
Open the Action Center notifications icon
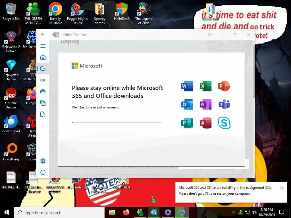point(282,212)
